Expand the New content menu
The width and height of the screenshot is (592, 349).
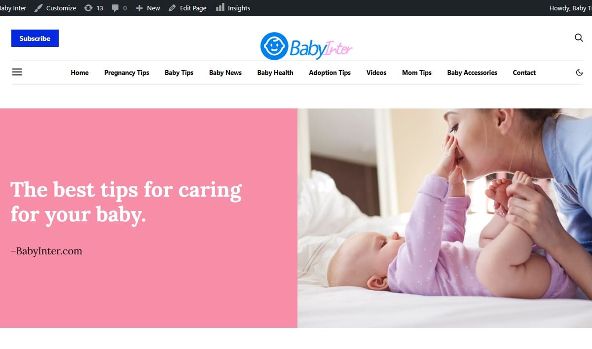[x=148, y=8]
